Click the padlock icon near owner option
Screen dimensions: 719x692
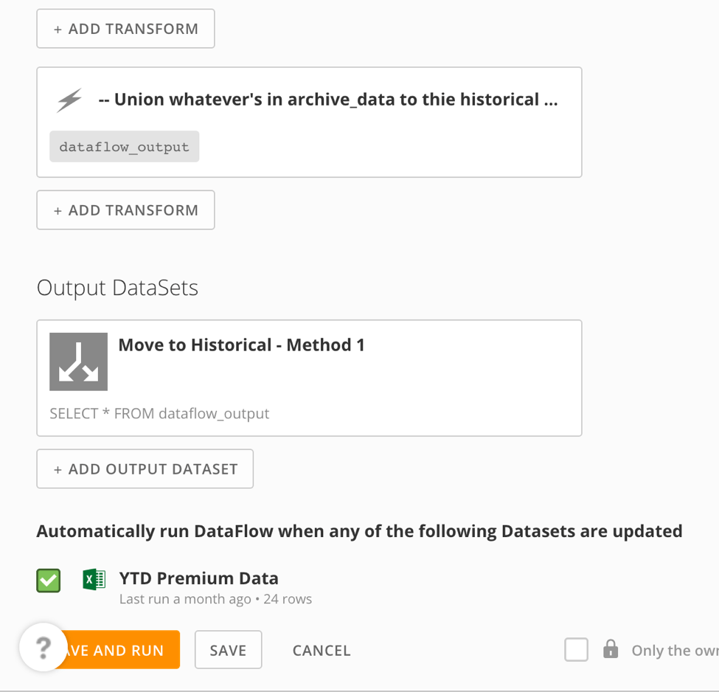[611, 649]
